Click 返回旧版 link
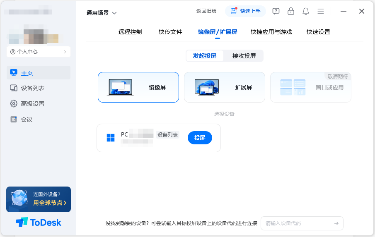This screenshot has height=237, width=375. pos(206,11)
